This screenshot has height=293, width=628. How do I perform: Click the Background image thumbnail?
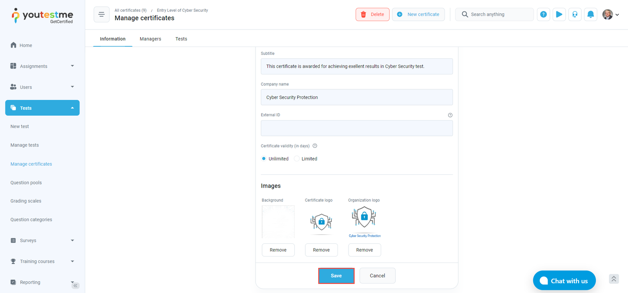[x=278, y=222]
